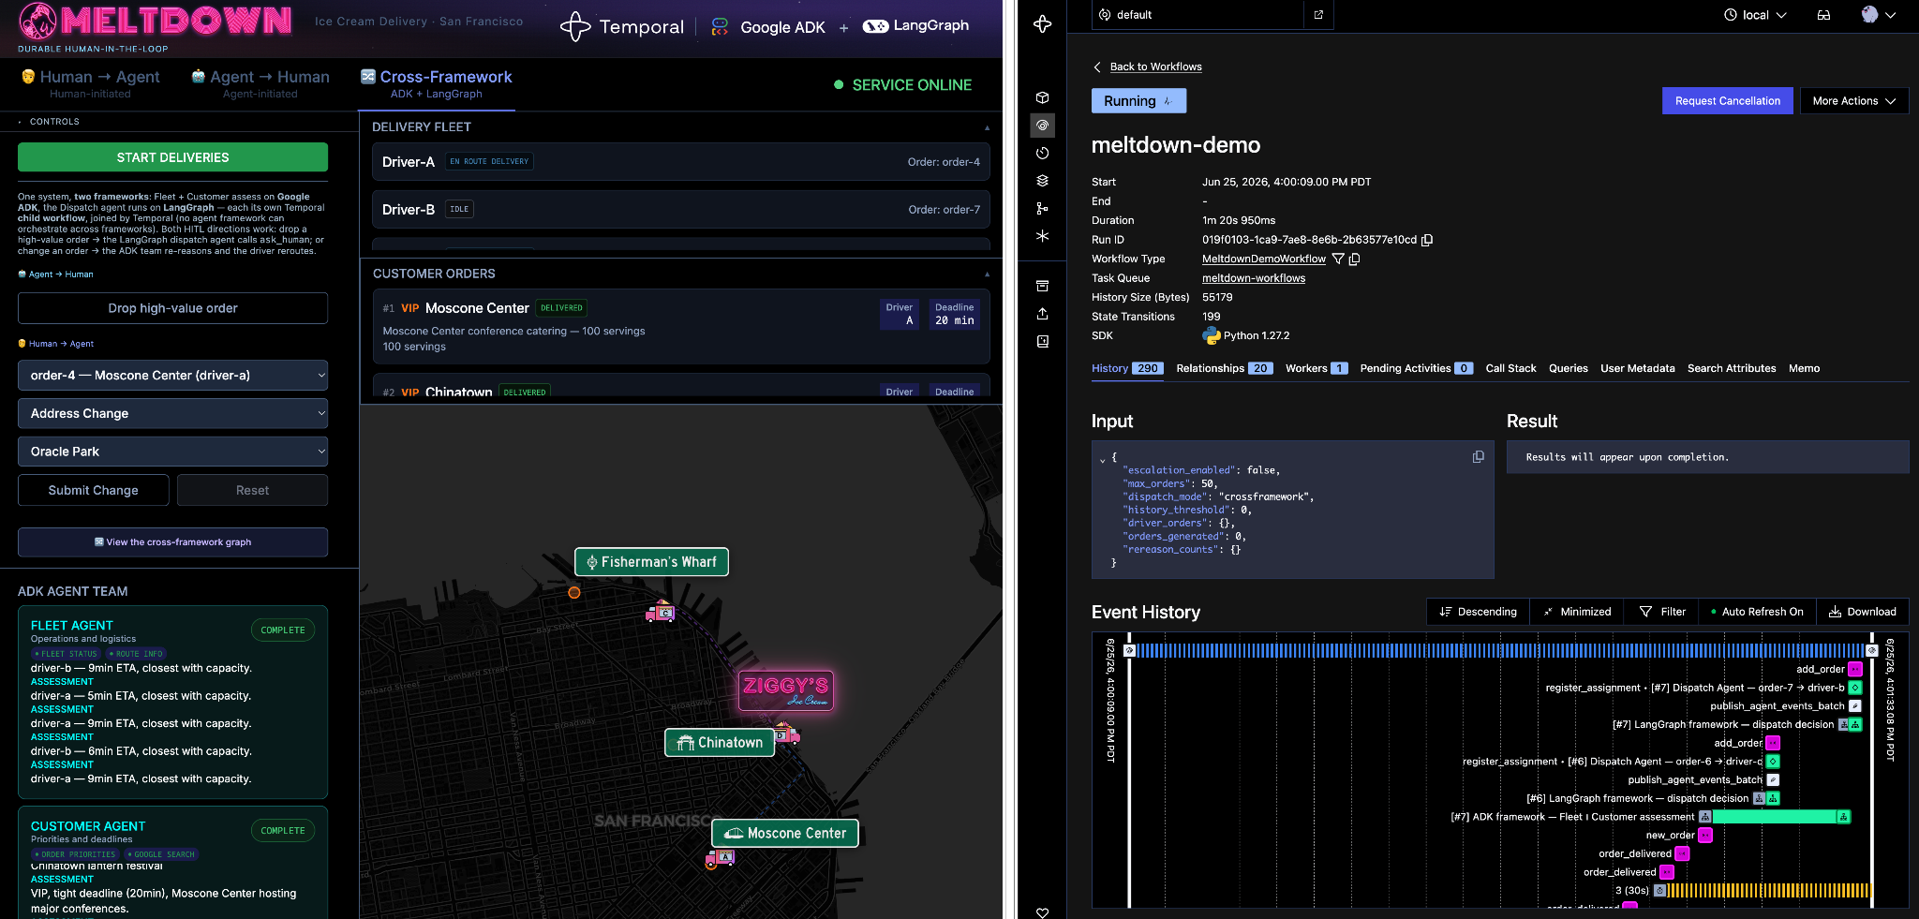
Task: Click View the cross-framework graph
Action: (x=172, y=541)
